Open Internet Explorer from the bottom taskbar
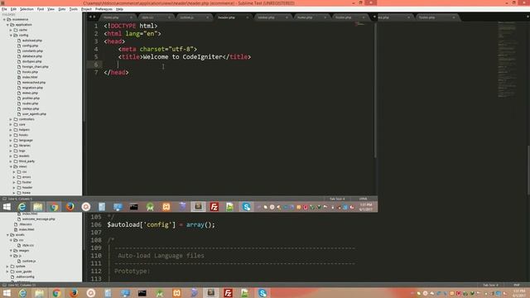 pyautogui.click(x=22, y=293)
